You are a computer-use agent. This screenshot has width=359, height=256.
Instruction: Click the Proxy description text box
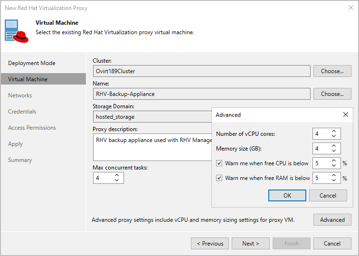152,147
